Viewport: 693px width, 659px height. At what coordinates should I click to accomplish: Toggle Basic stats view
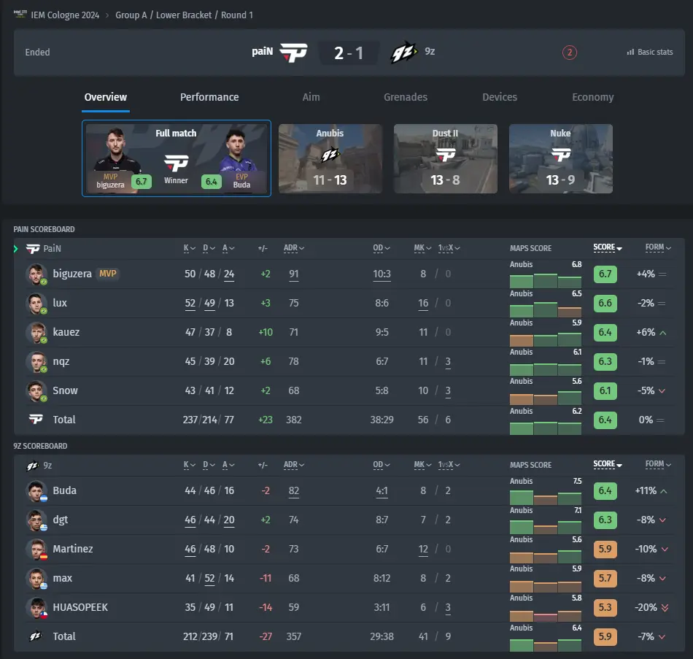click(650, 53)
